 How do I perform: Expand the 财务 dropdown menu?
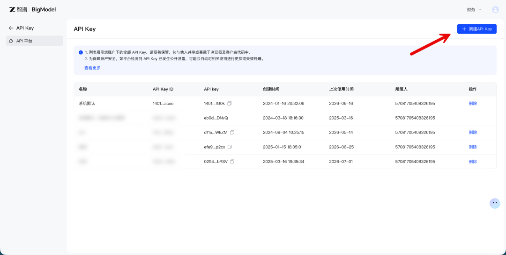tap(474, 10)
